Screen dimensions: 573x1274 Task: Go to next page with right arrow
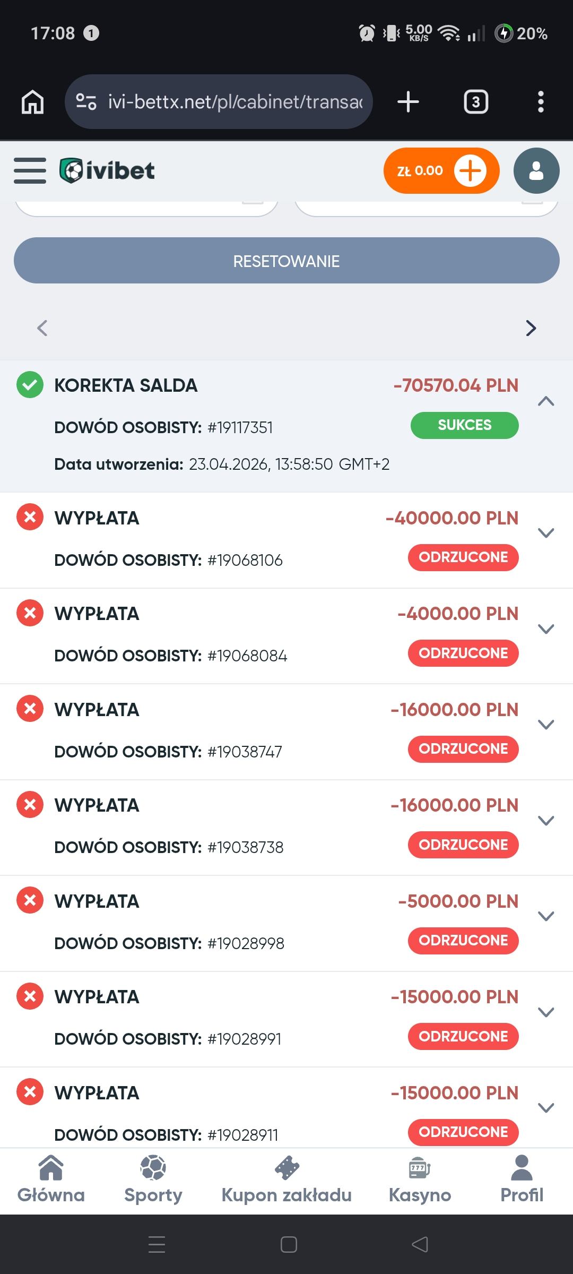pyautogui.click(x=531, y=328)
